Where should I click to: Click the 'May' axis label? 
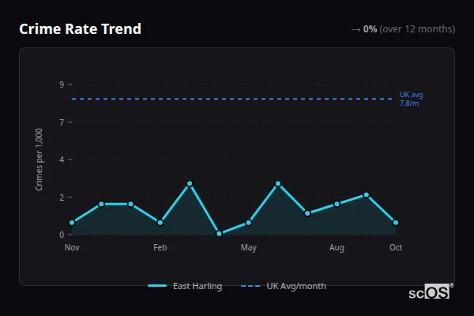pyautogui.click(x=249, y=247)
